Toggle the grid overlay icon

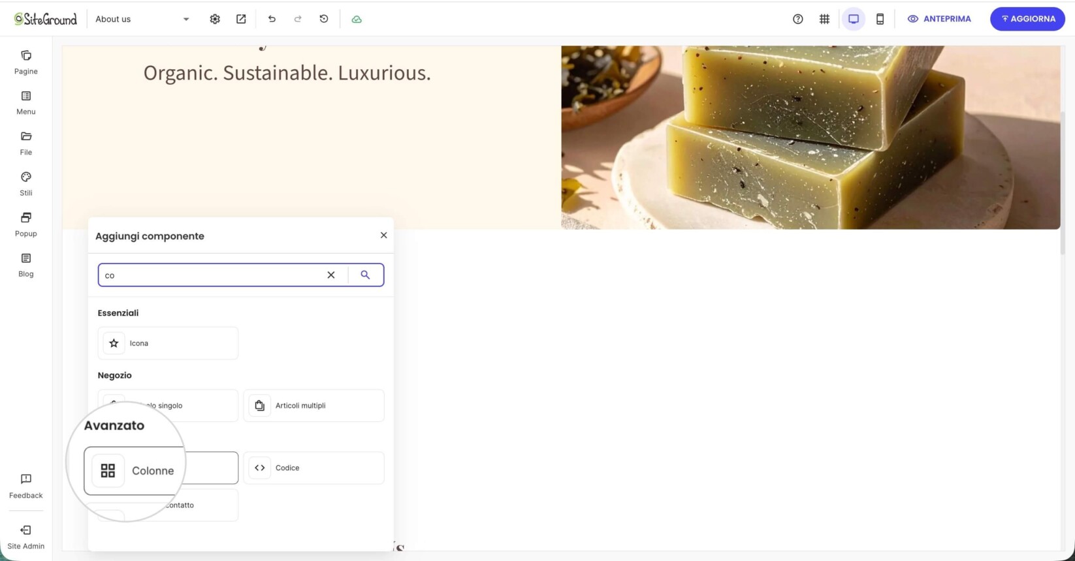(824, 19)
